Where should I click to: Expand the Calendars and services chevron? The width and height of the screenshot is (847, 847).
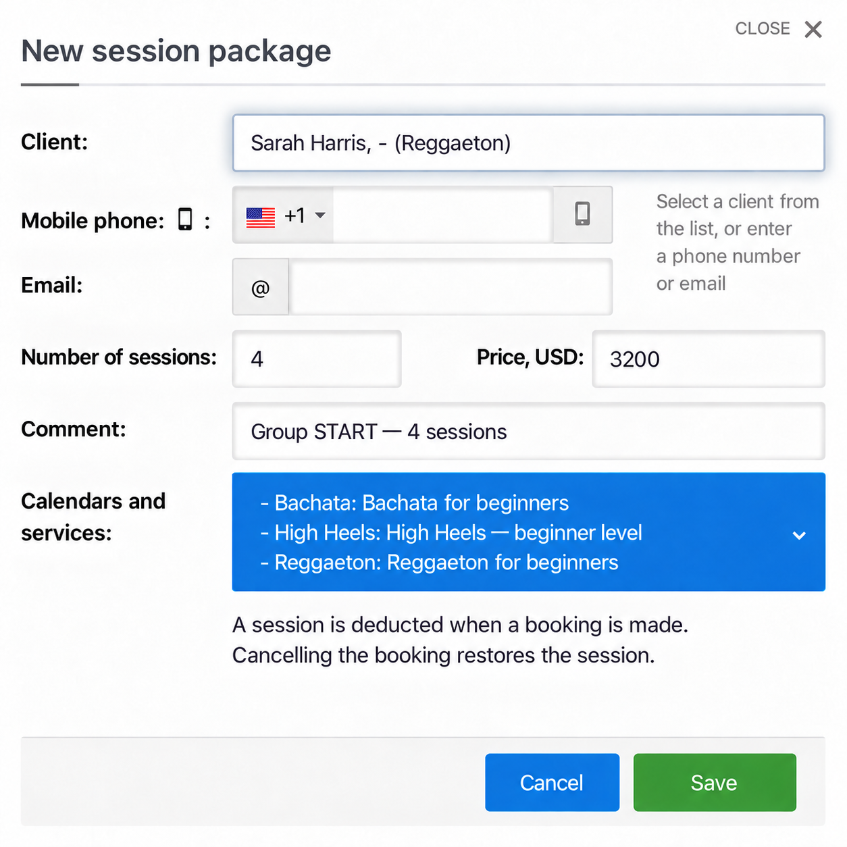coord(799,535)
